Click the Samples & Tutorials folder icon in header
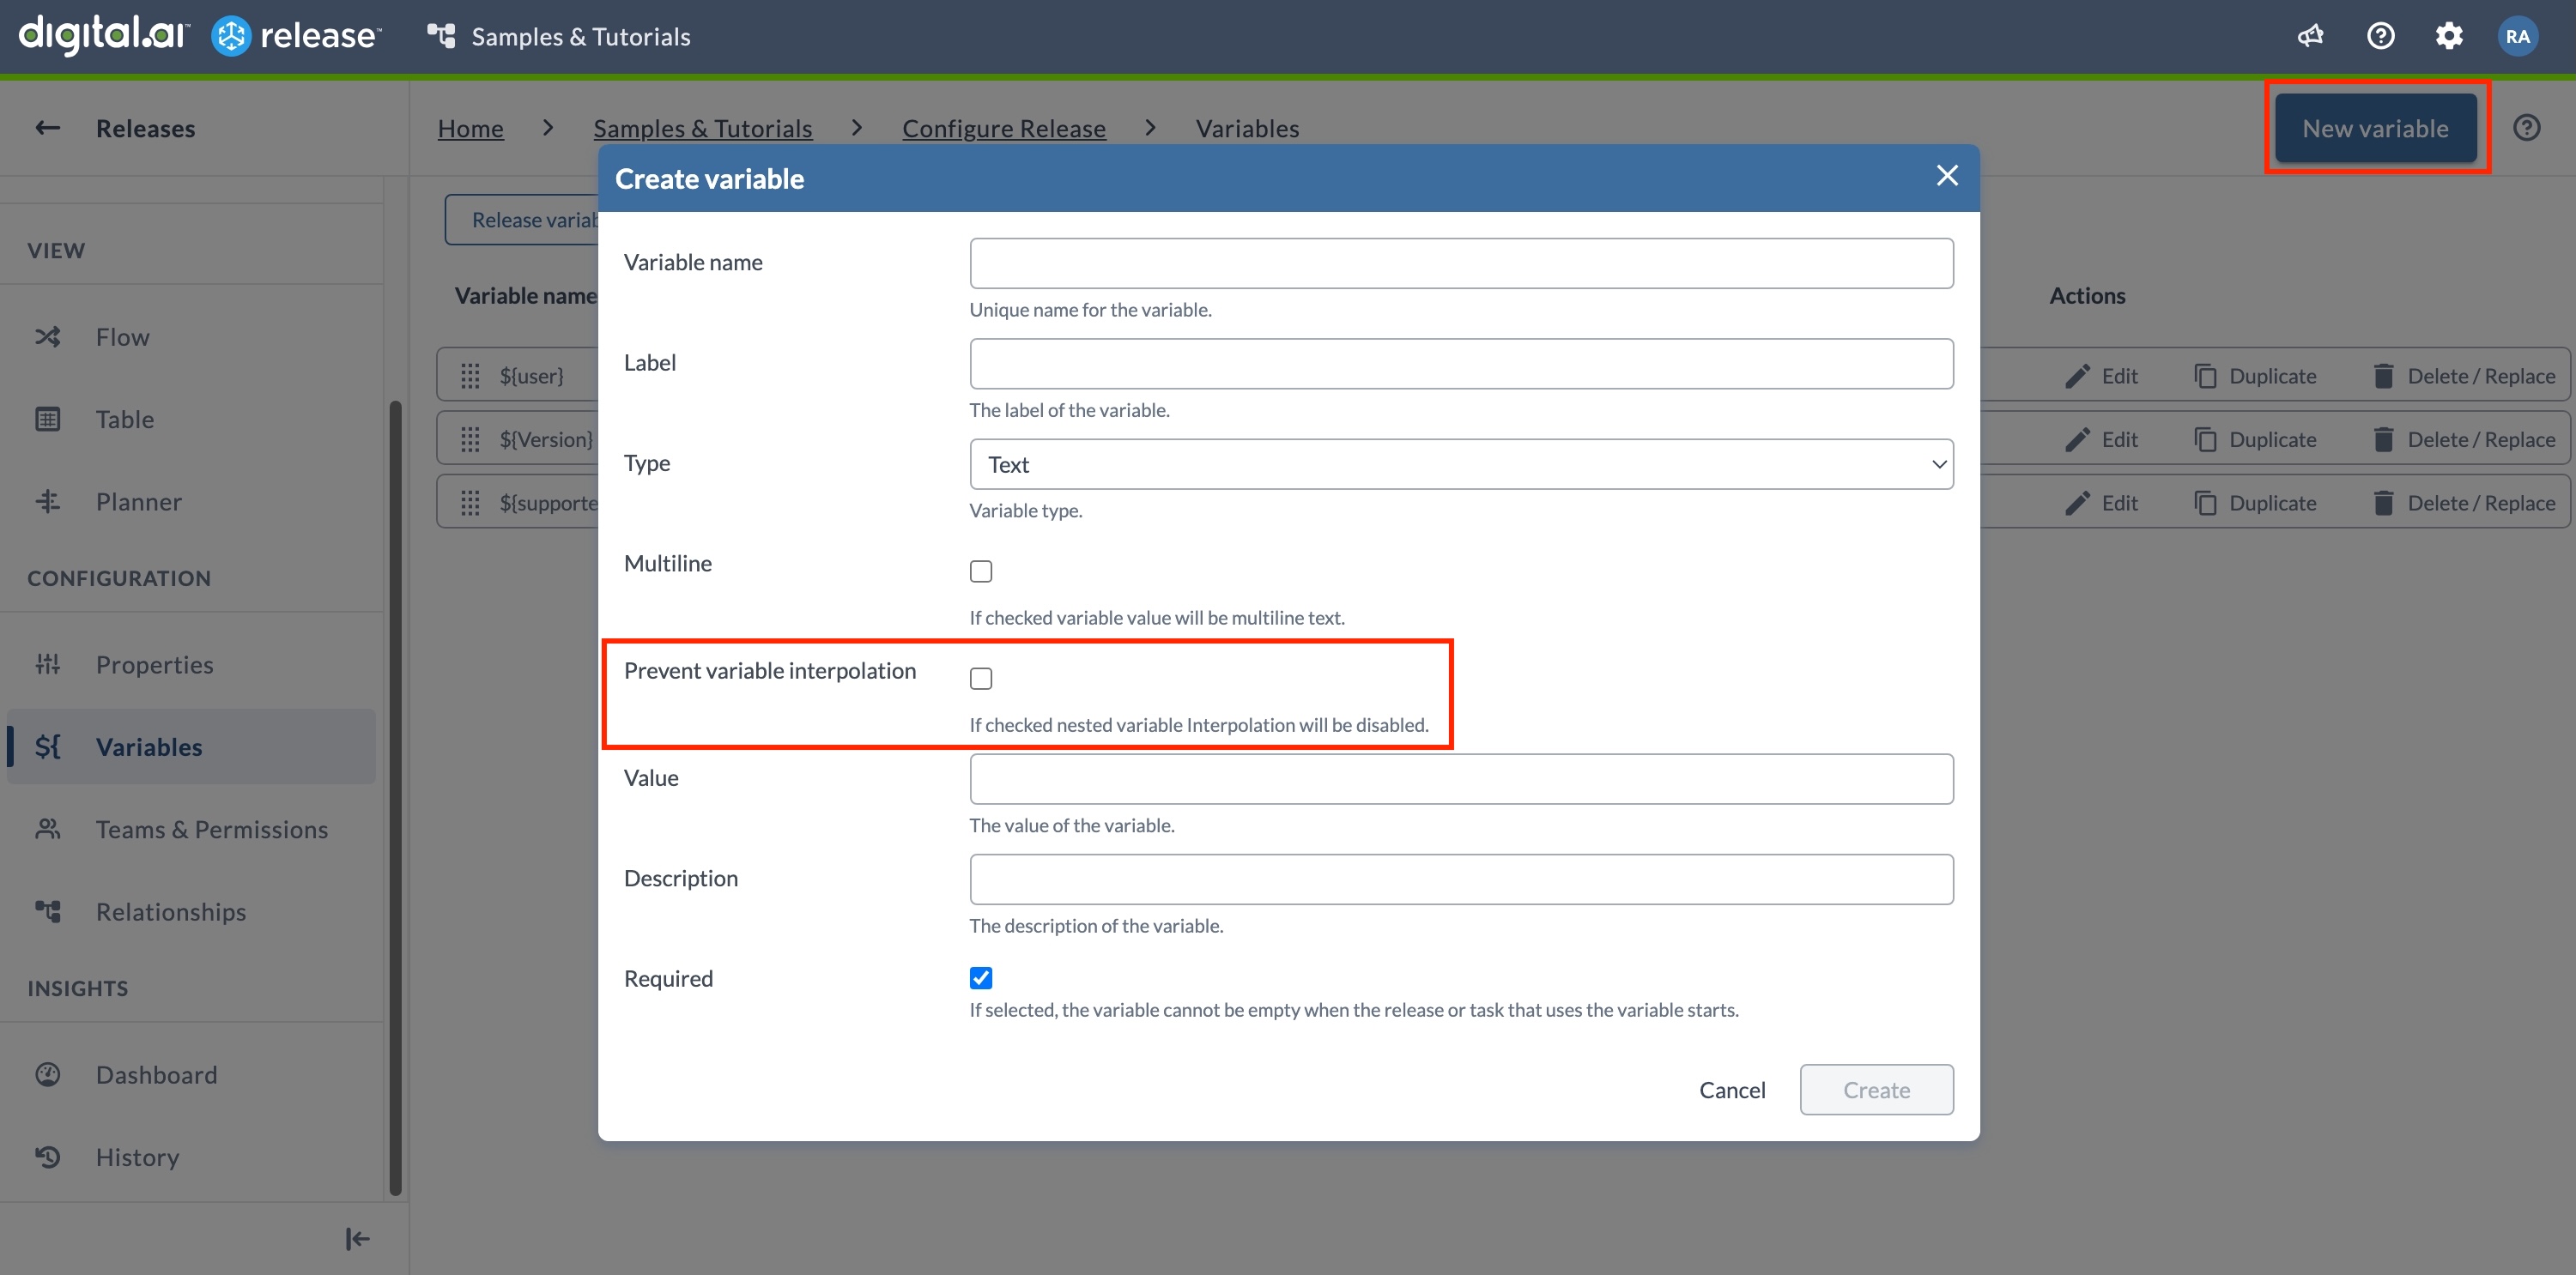2576x1275 pixels. (441, 37)
